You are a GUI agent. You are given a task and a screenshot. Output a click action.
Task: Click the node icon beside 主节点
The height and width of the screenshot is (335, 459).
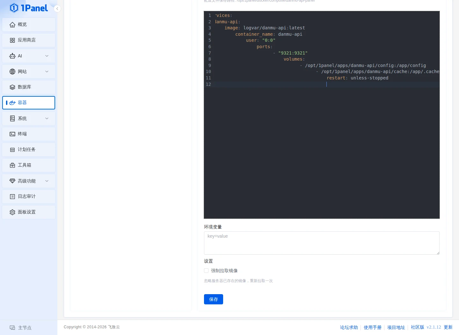pyautogui.click(x=12, y=328)
